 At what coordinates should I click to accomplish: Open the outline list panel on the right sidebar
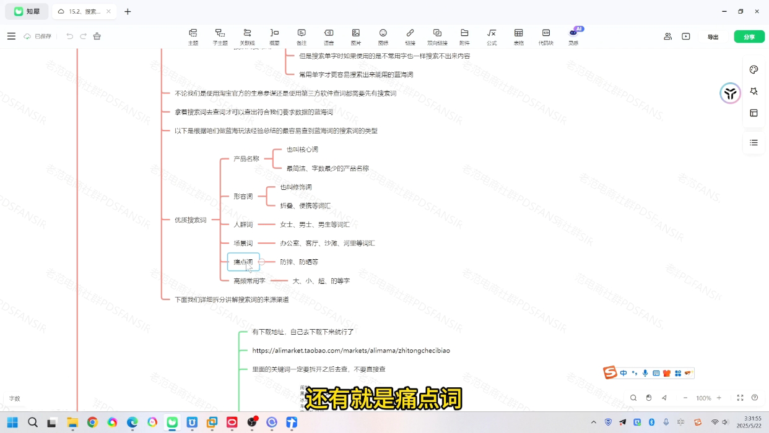tap(754, 142)
